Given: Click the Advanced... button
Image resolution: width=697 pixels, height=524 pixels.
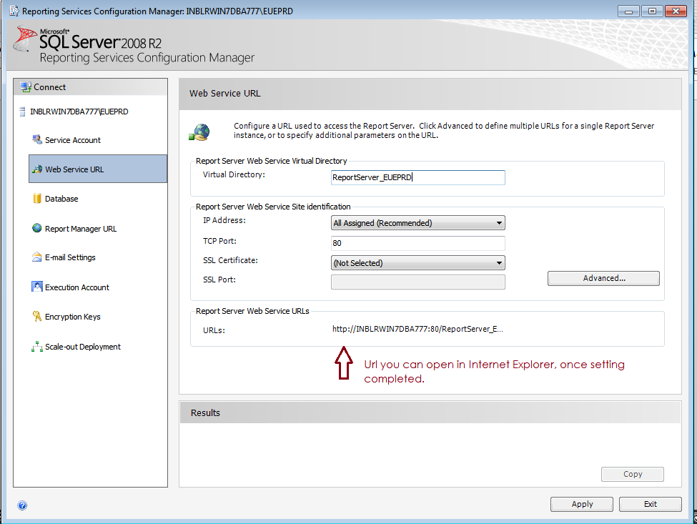Looking at the screenshot, I should (x=603, y=278).
